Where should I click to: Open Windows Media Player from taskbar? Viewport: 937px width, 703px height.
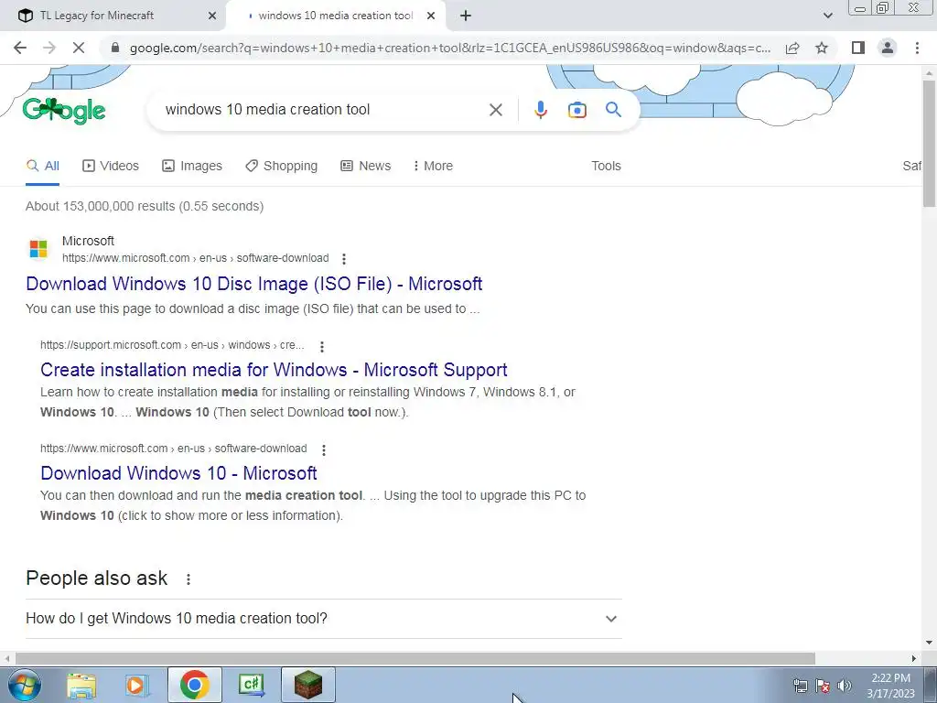pos(137,686)
